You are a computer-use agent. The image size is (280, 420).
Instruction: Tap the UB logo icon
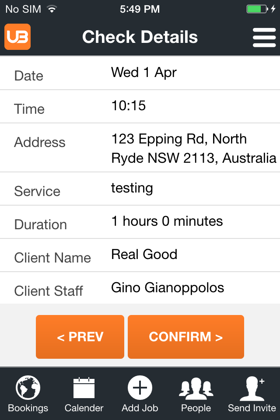[x=17, y=37]
